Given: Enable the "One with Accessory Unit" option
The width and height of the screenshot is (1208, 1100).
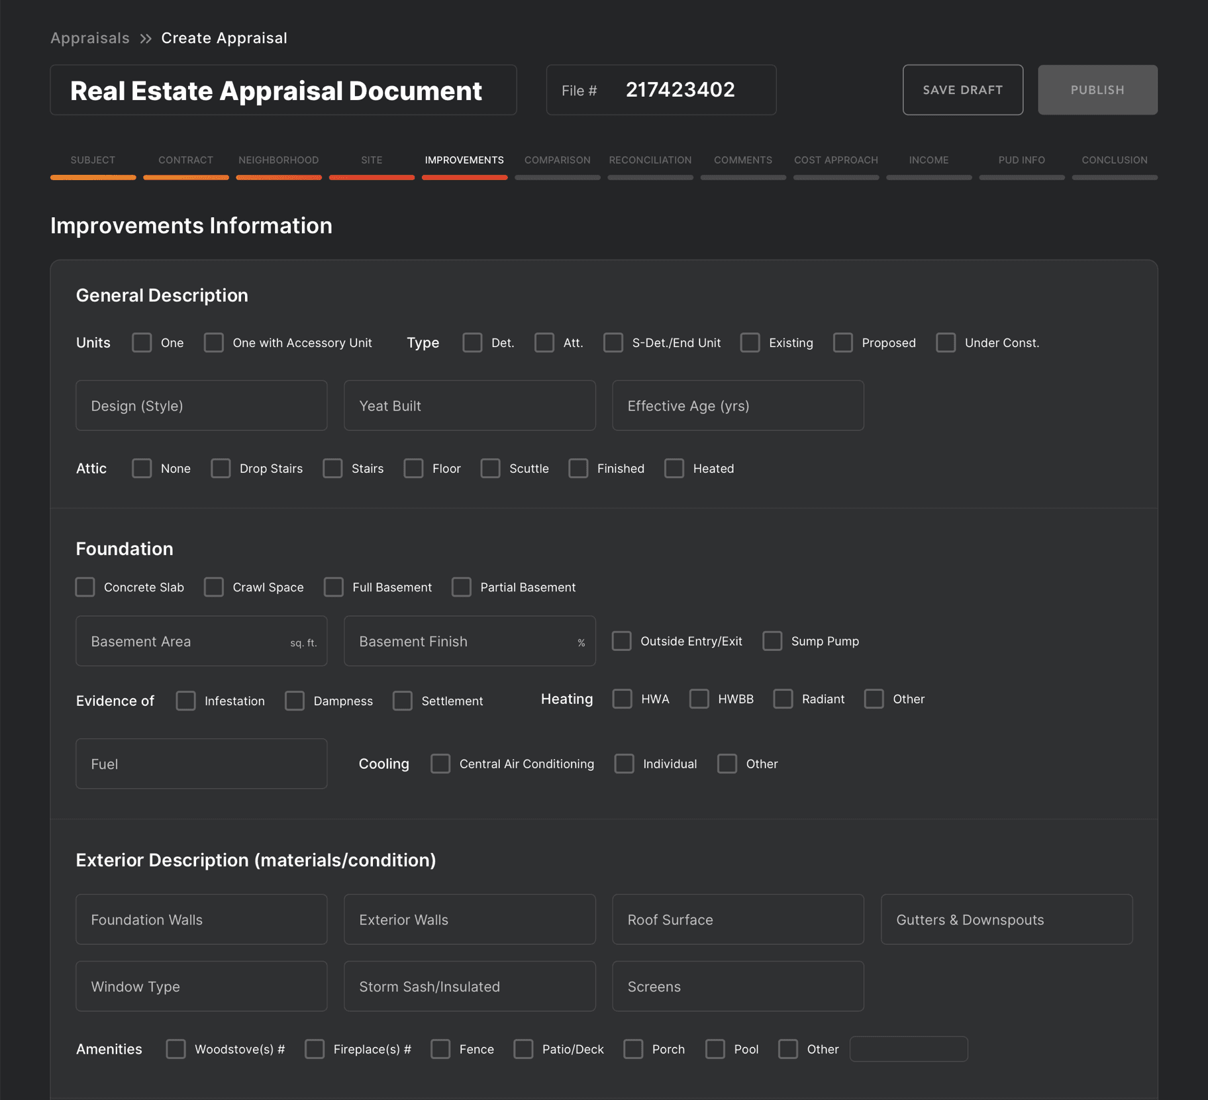Looking at the screenshot, I should [213, 342].
